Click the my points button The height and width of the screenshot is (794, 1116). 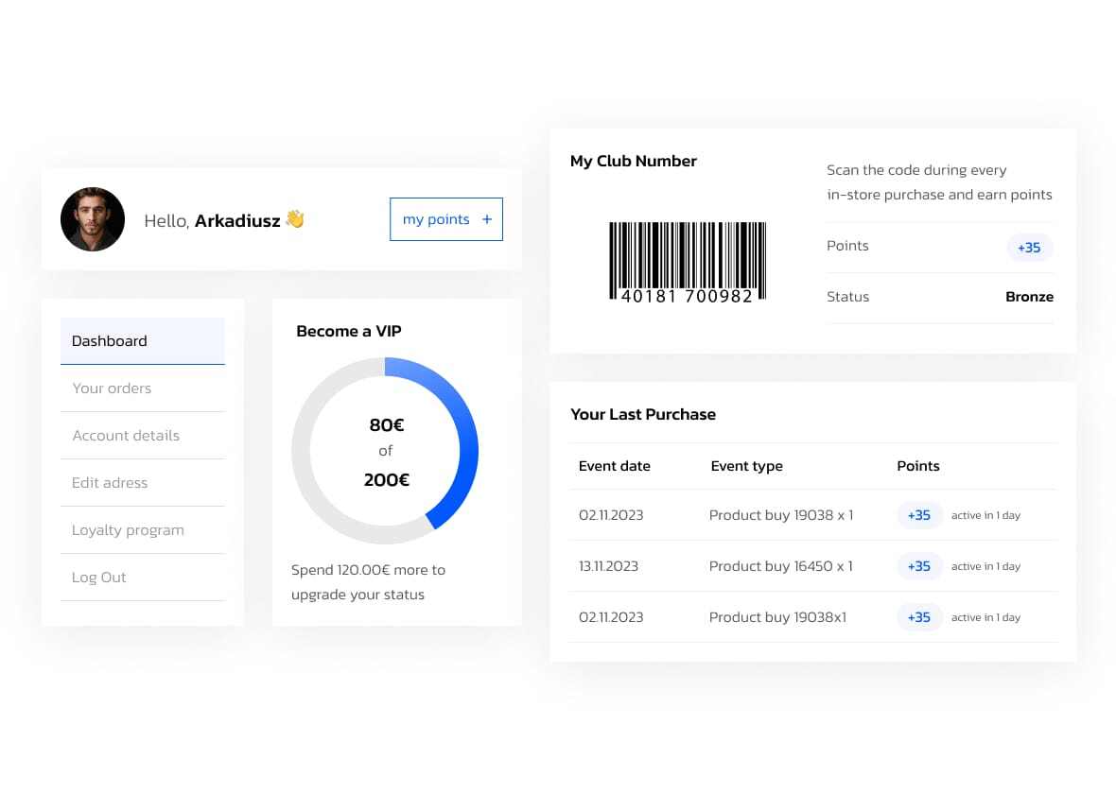click(x=445, y=218)
